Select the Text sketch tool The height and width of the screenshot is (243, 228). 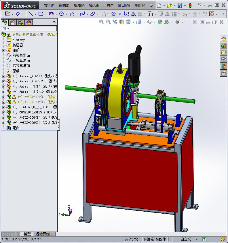[133, 14]
